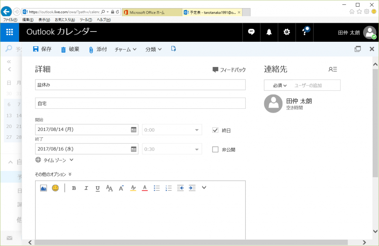Open the チャーム dropdown
Image resolution: width=379 pixels, height=246 pixels.
(x=125, y=49)
